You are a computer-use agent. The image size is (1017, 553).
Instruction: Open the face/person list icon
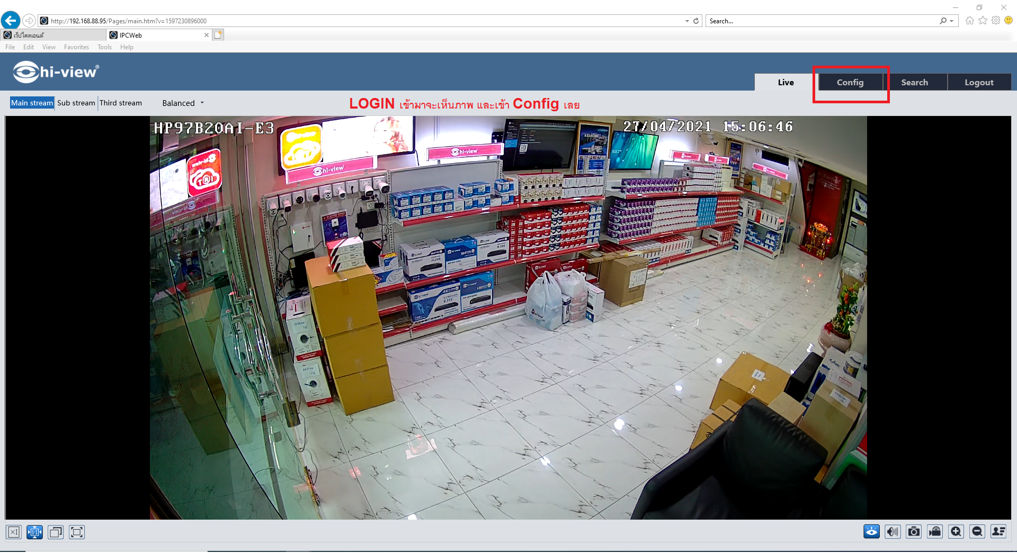coord(998,531)
